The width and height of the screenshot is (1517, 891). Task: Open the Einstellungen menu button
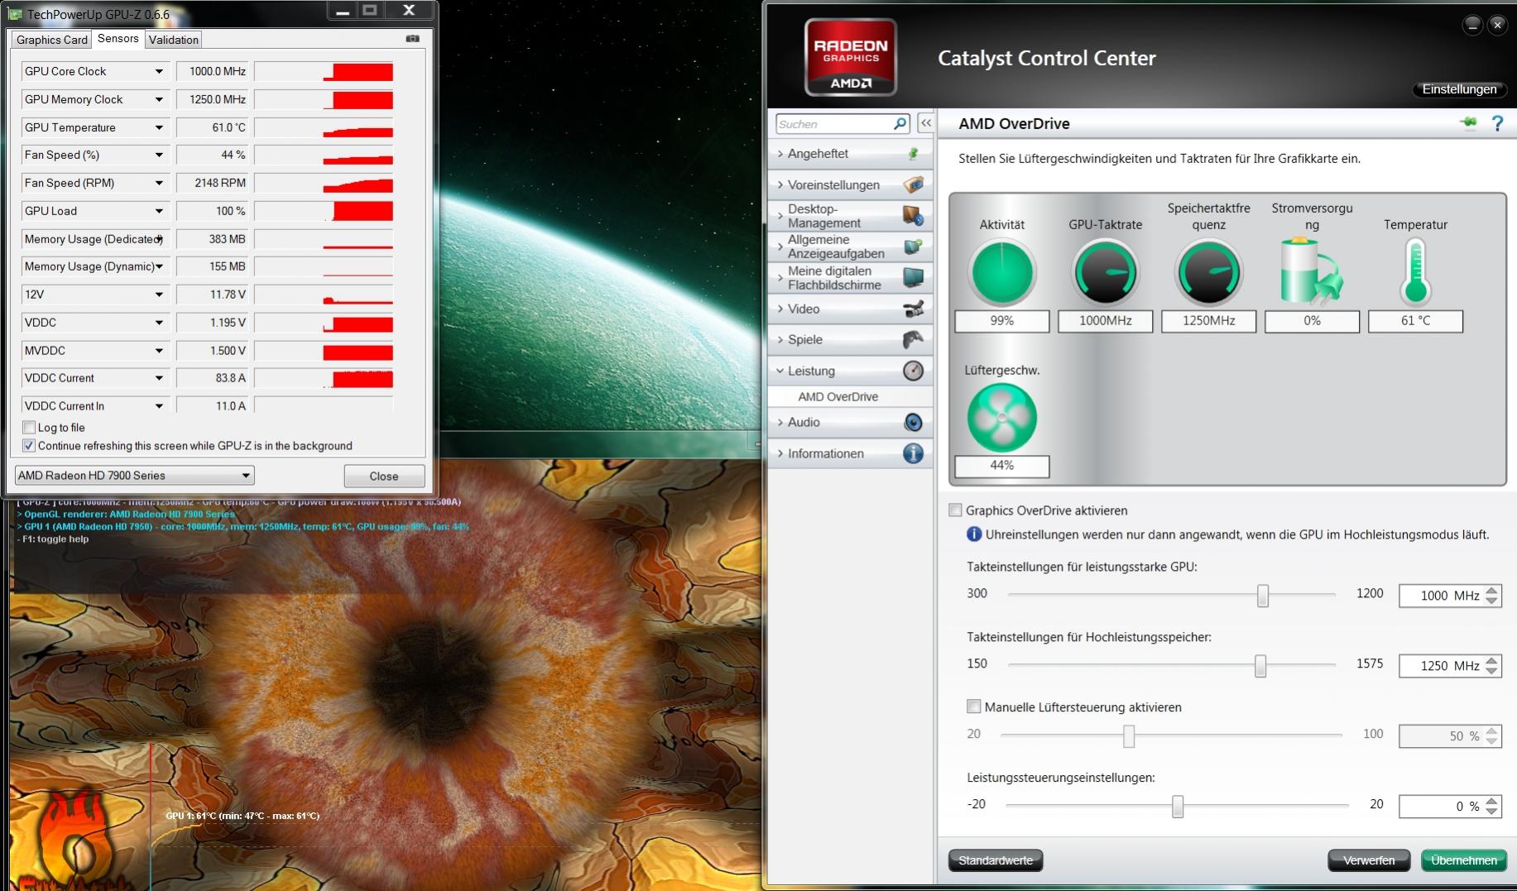pos(1460,89)
